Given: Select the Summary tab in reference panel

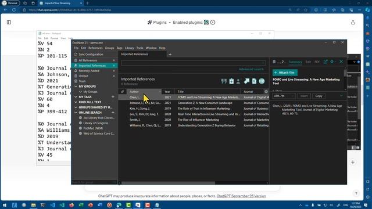Looking at the screenshot, I should pos(295,62).
